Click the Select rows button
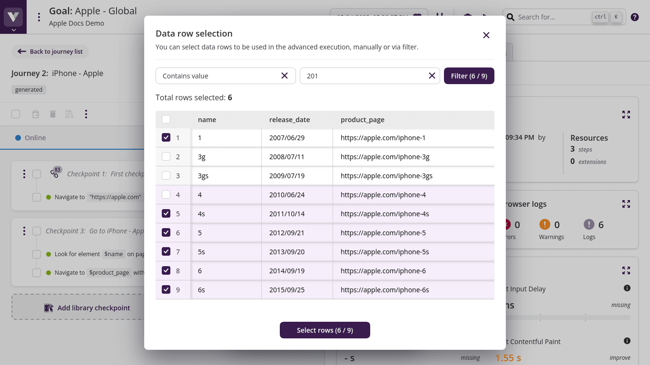Image resolution: width=650 pixels, height=365 pixels. 325,330
